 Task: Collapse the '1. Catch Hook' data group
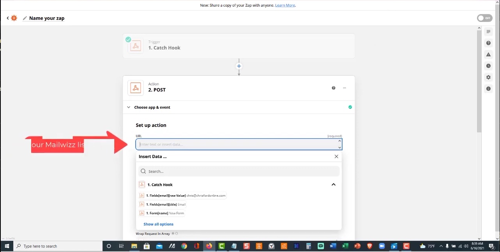tap(334, 185)
